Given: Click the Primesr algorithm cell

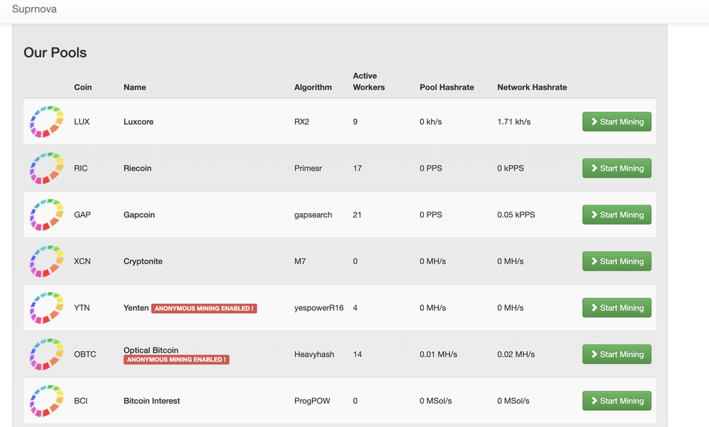Looking at the screenshot, I should point(308,168).
